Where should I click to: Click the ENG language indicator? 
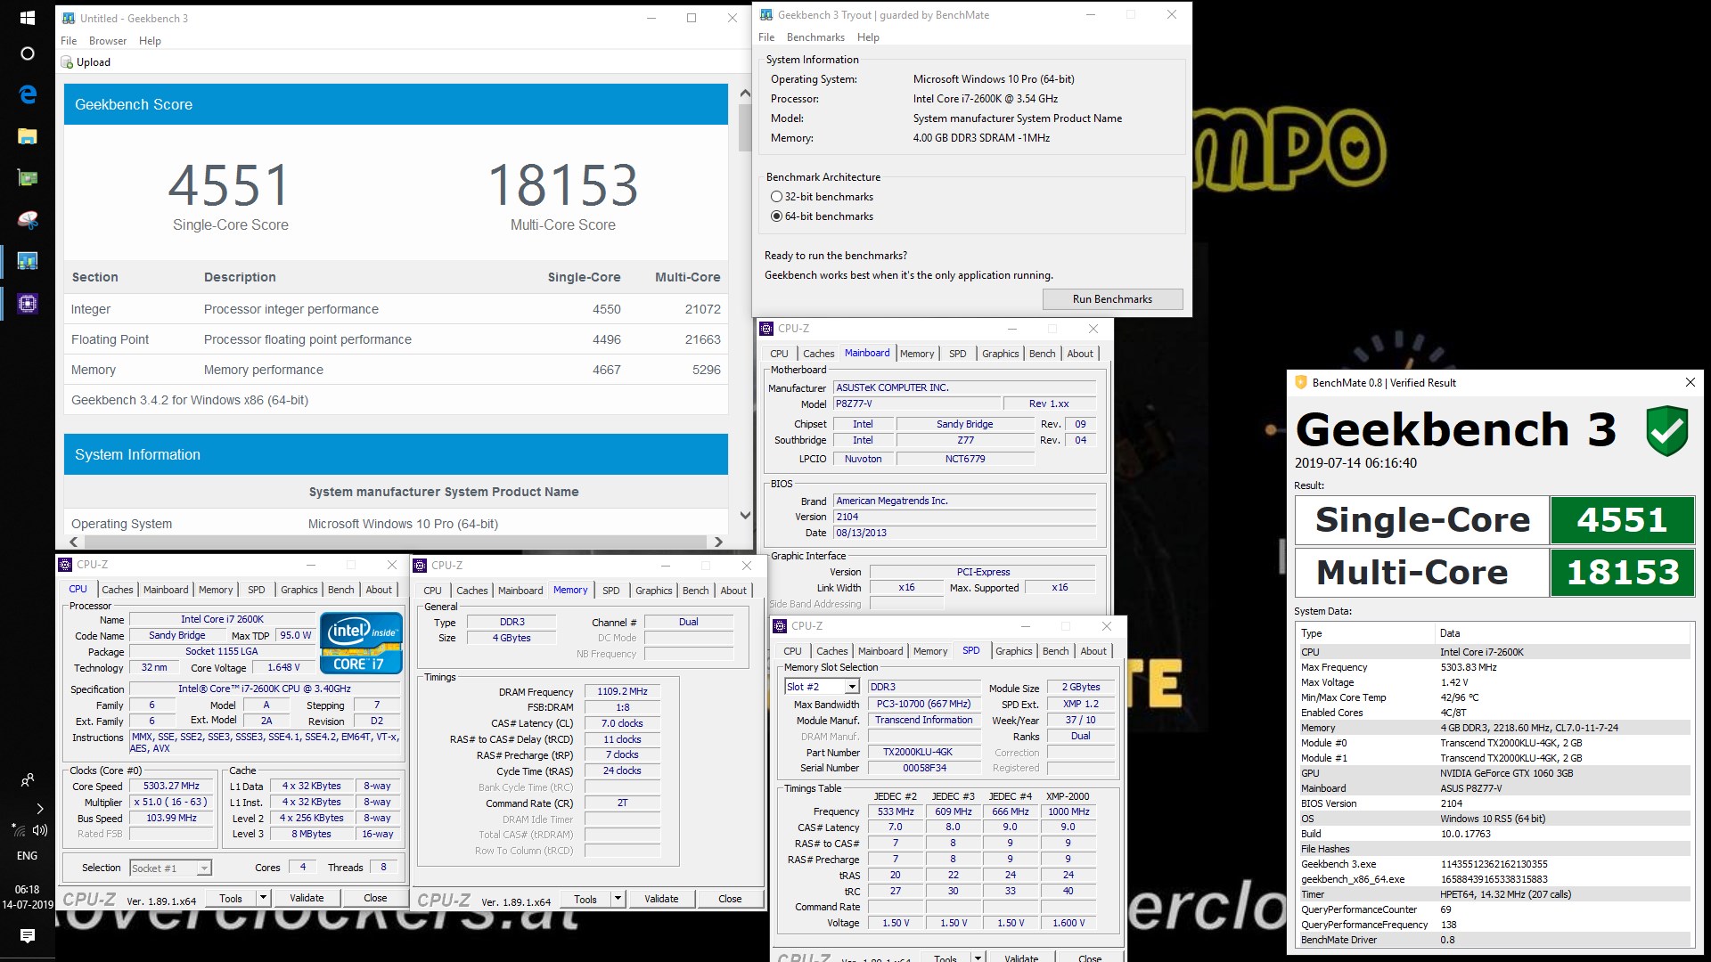tap(27, 855)
